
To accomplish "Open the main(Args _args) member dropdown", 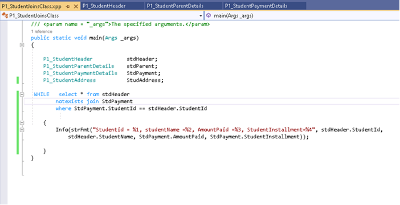I will [x=303, y=15].
